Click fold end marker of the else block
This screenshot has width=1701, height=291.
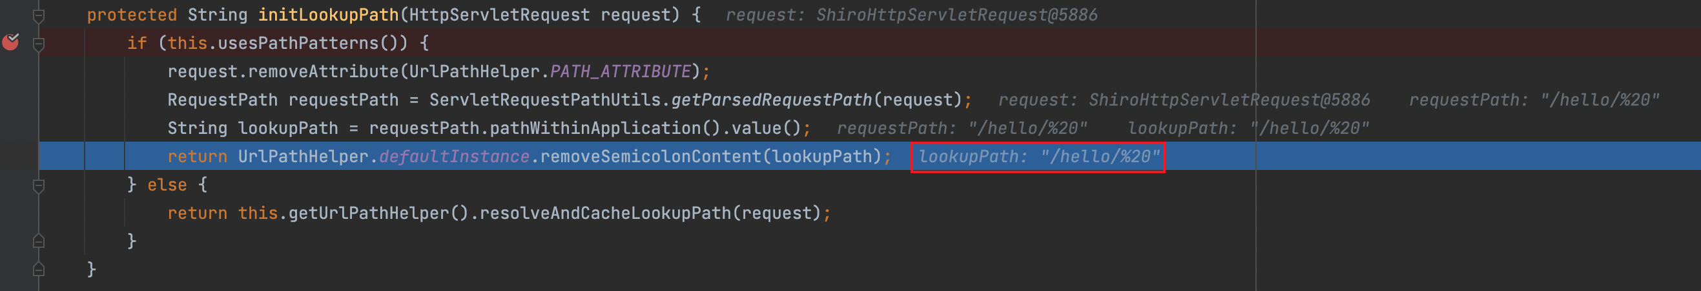tap(39, 241)
